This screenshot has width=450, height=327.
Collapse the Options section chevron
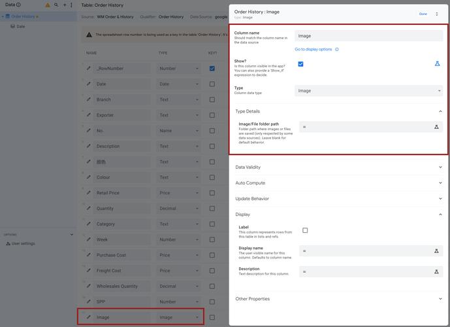[x=72, y=235]
